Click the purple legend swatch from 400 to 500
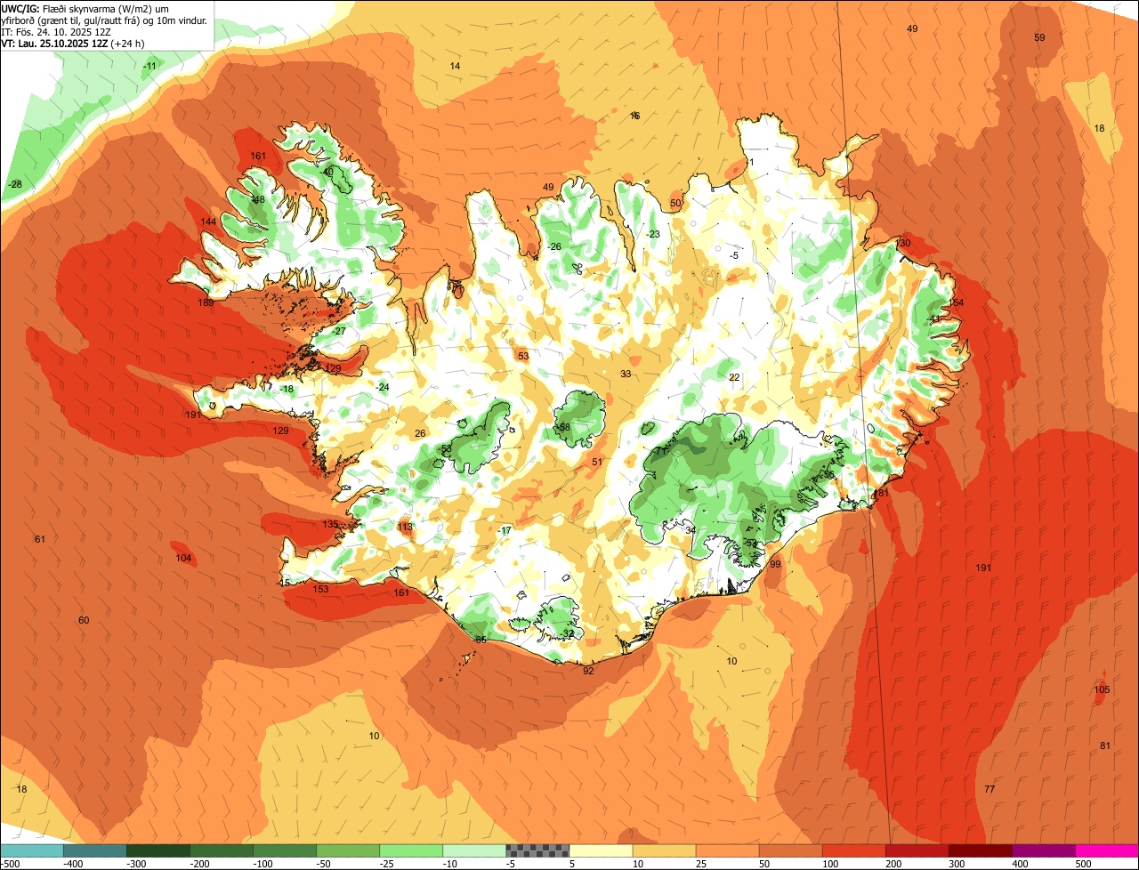 point(1043,850)
